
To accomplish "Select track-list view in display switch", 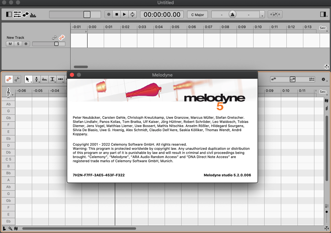I will tap(312, 79).
